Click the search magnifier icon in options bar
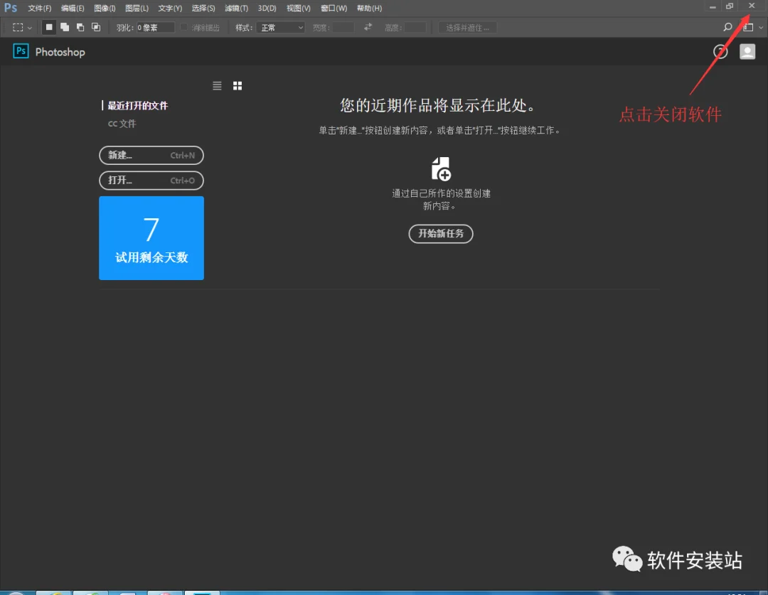The height and width of the screenshot is (595, 768). coord(728,28)
